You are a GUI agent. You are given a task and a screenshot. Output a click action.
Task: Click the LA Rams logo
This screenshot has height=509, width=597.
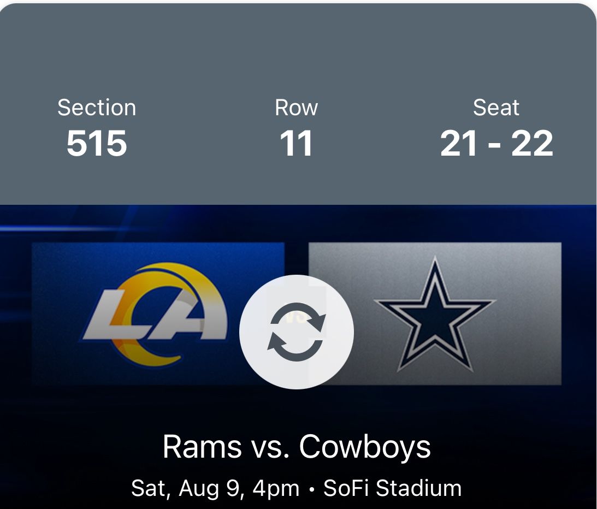click(156, 315)
